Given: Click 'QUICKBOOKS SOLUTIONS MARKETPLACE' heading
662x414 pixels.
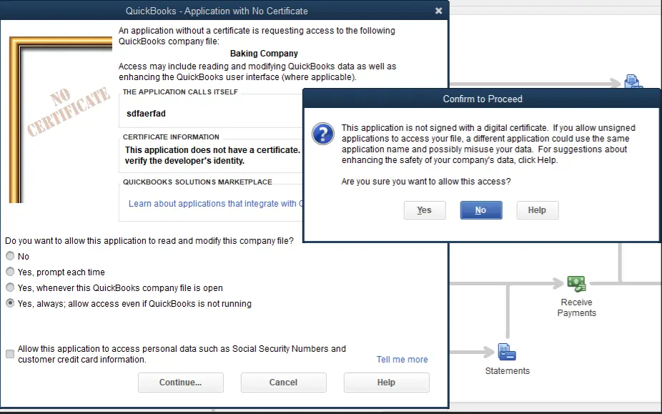Looking at the screenshot, I should point(197,182).
